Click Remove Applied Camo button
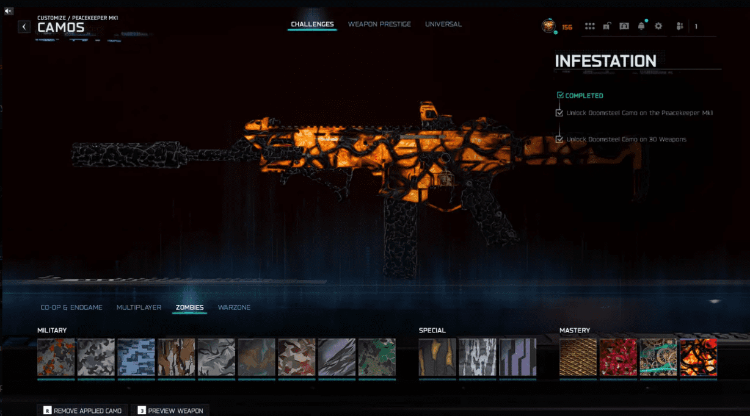 pos(82,411)
